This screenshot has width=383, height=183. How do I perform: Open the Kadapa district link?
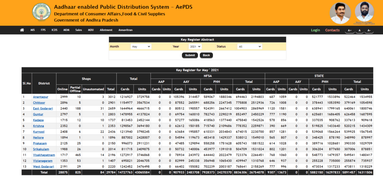[x=38, y=120]
